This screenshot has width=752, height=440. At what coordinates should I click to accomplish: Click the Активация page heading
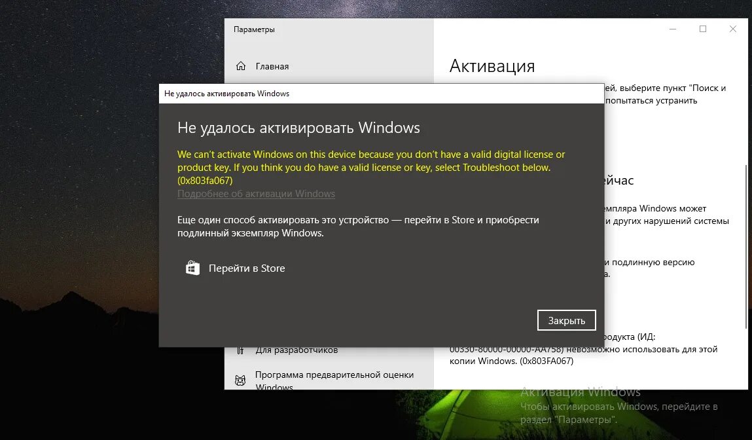tap(492, 66)
